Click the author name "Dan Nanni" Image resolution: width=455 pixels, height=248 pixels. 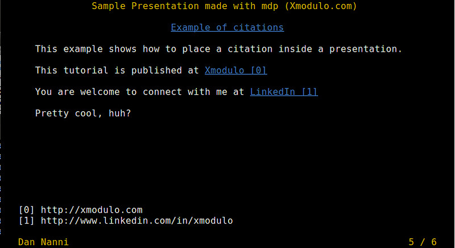(44, 242)
